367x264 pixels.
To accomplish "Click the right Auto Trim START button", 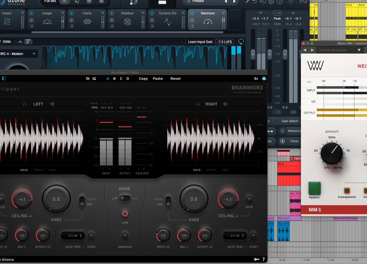I will click(x=253, y=235).
